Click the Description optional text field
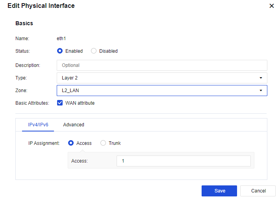 [x=161, y=65]
